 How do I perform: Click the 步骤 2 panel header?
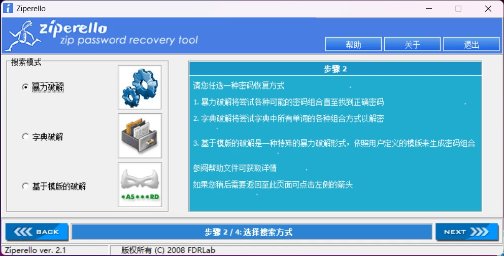click(335, 69)
